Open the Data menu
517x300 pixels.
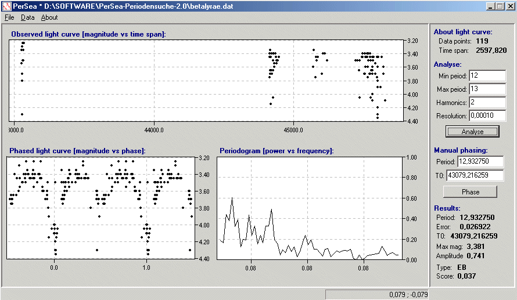pos(27,17)
